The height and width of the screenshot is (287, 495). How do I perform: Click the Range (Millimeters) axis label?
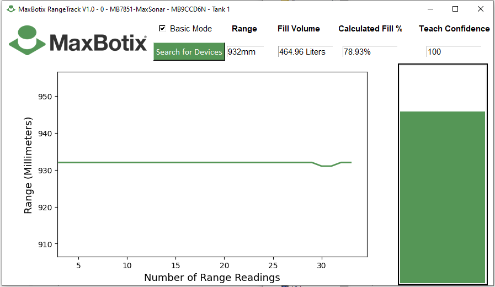click(28, 165)
